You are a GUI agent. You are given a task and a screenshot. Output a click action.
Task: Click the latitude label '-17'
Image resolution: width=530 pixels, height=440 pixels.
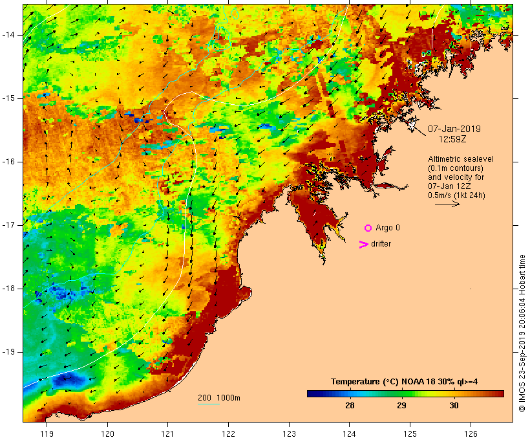pos(8,225)
